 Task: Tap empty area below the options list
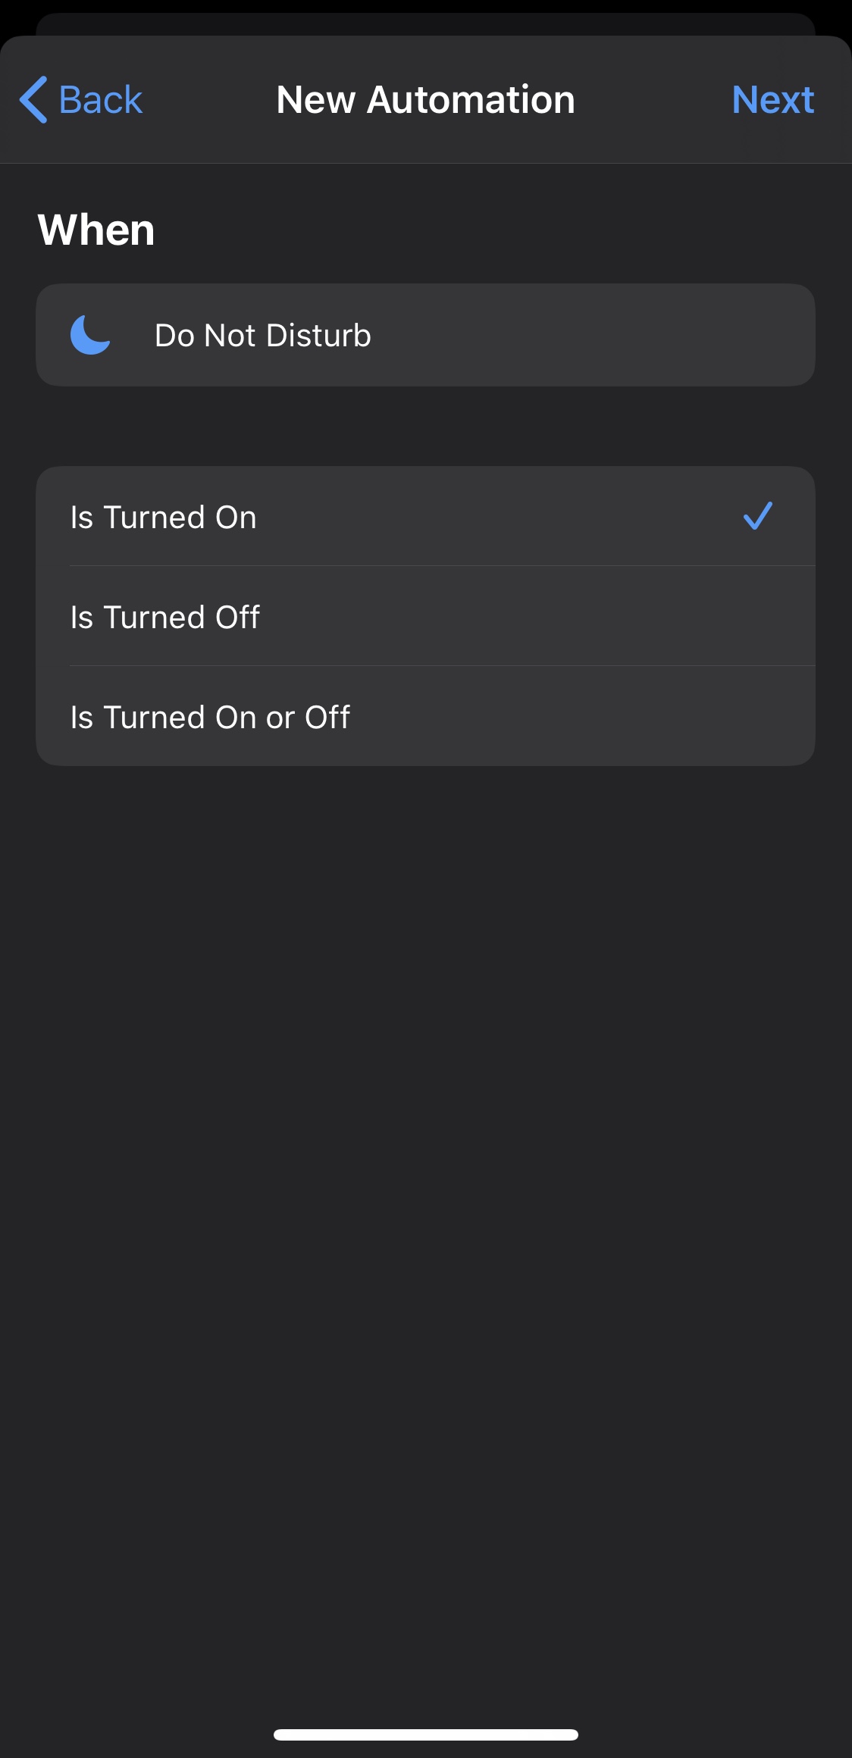coord(425,1137)
